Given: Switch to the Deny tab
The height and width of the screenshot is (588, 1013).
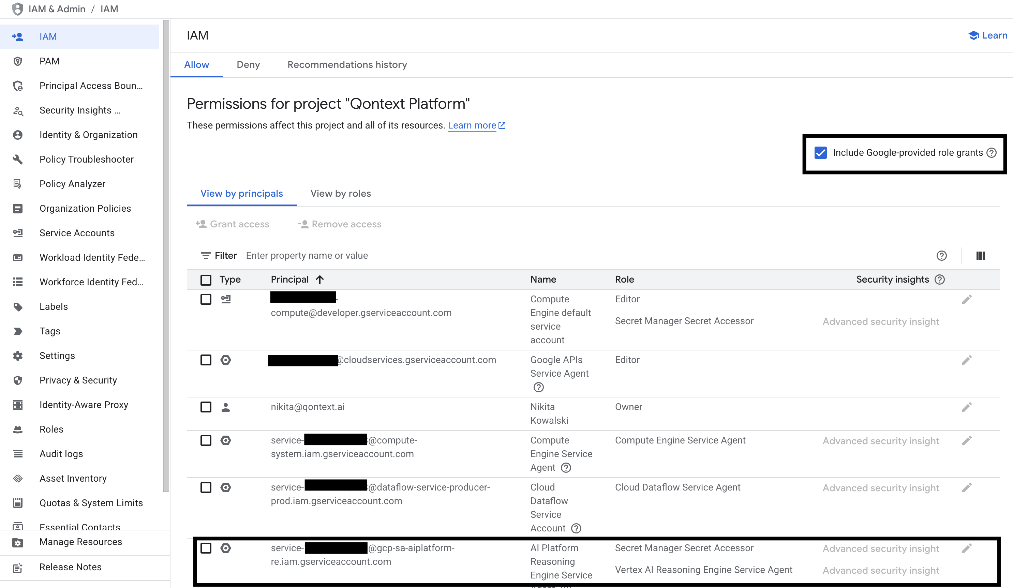Looking at the screenshot, I should click(x=248, y=65).
